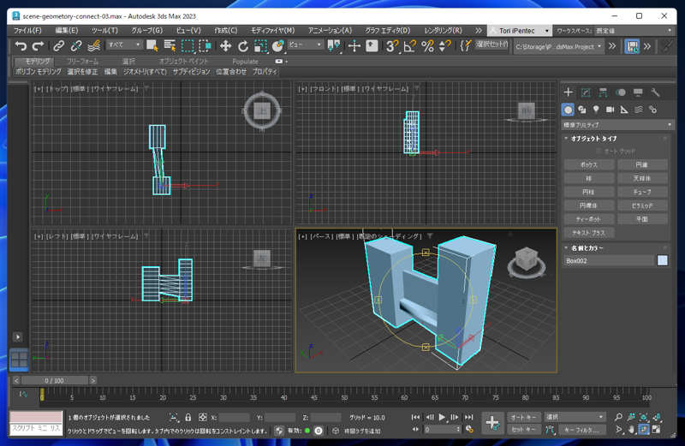Image resolution: width=685 pixels, height=446 pixels.
Task: Activate the Bind to Space Warp tool
Action: 93,46
